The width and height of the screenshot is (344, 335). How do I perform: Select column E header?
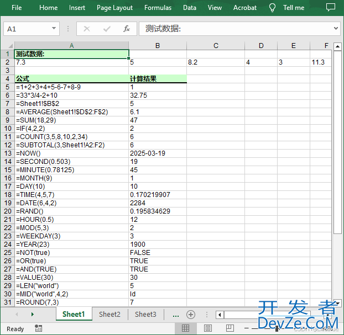[294, 46]
